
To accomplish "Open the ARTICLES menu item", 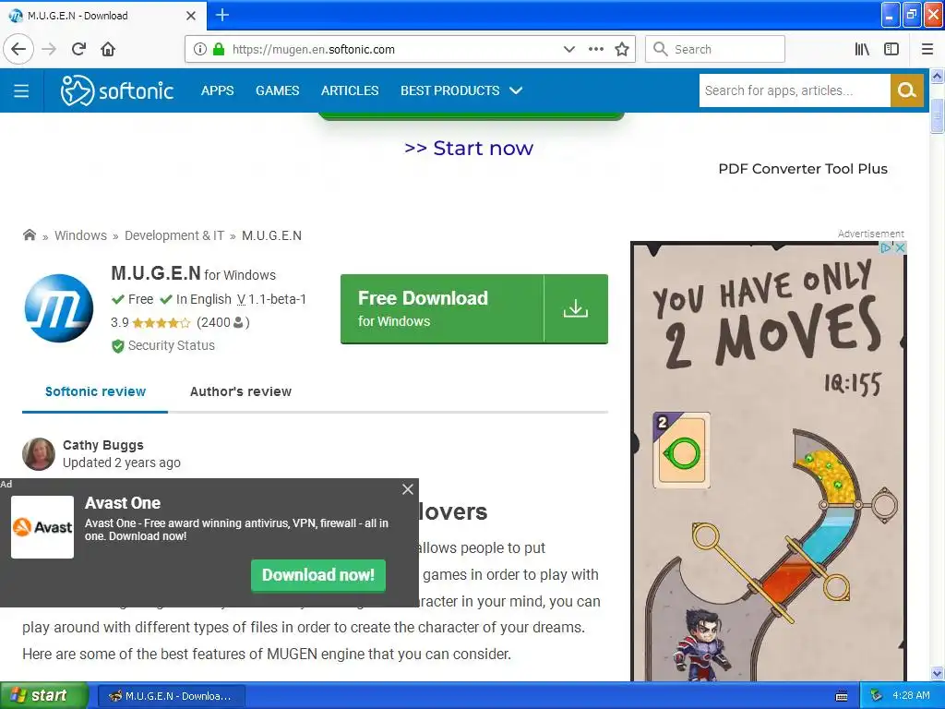I will click(350, 90).
